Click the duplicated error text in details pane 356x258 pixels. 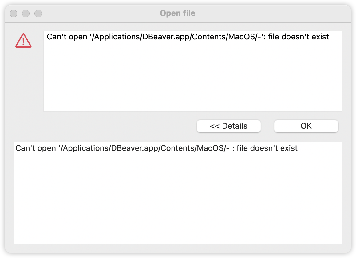click(x=156, y=148)
